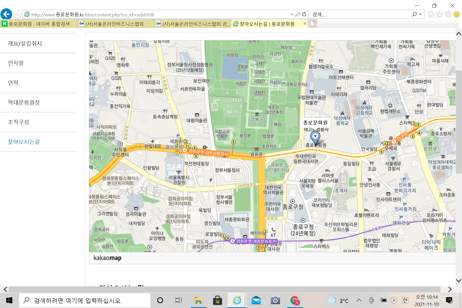Select the 찾아오시는길 | 종로문화원 tab

267,24
